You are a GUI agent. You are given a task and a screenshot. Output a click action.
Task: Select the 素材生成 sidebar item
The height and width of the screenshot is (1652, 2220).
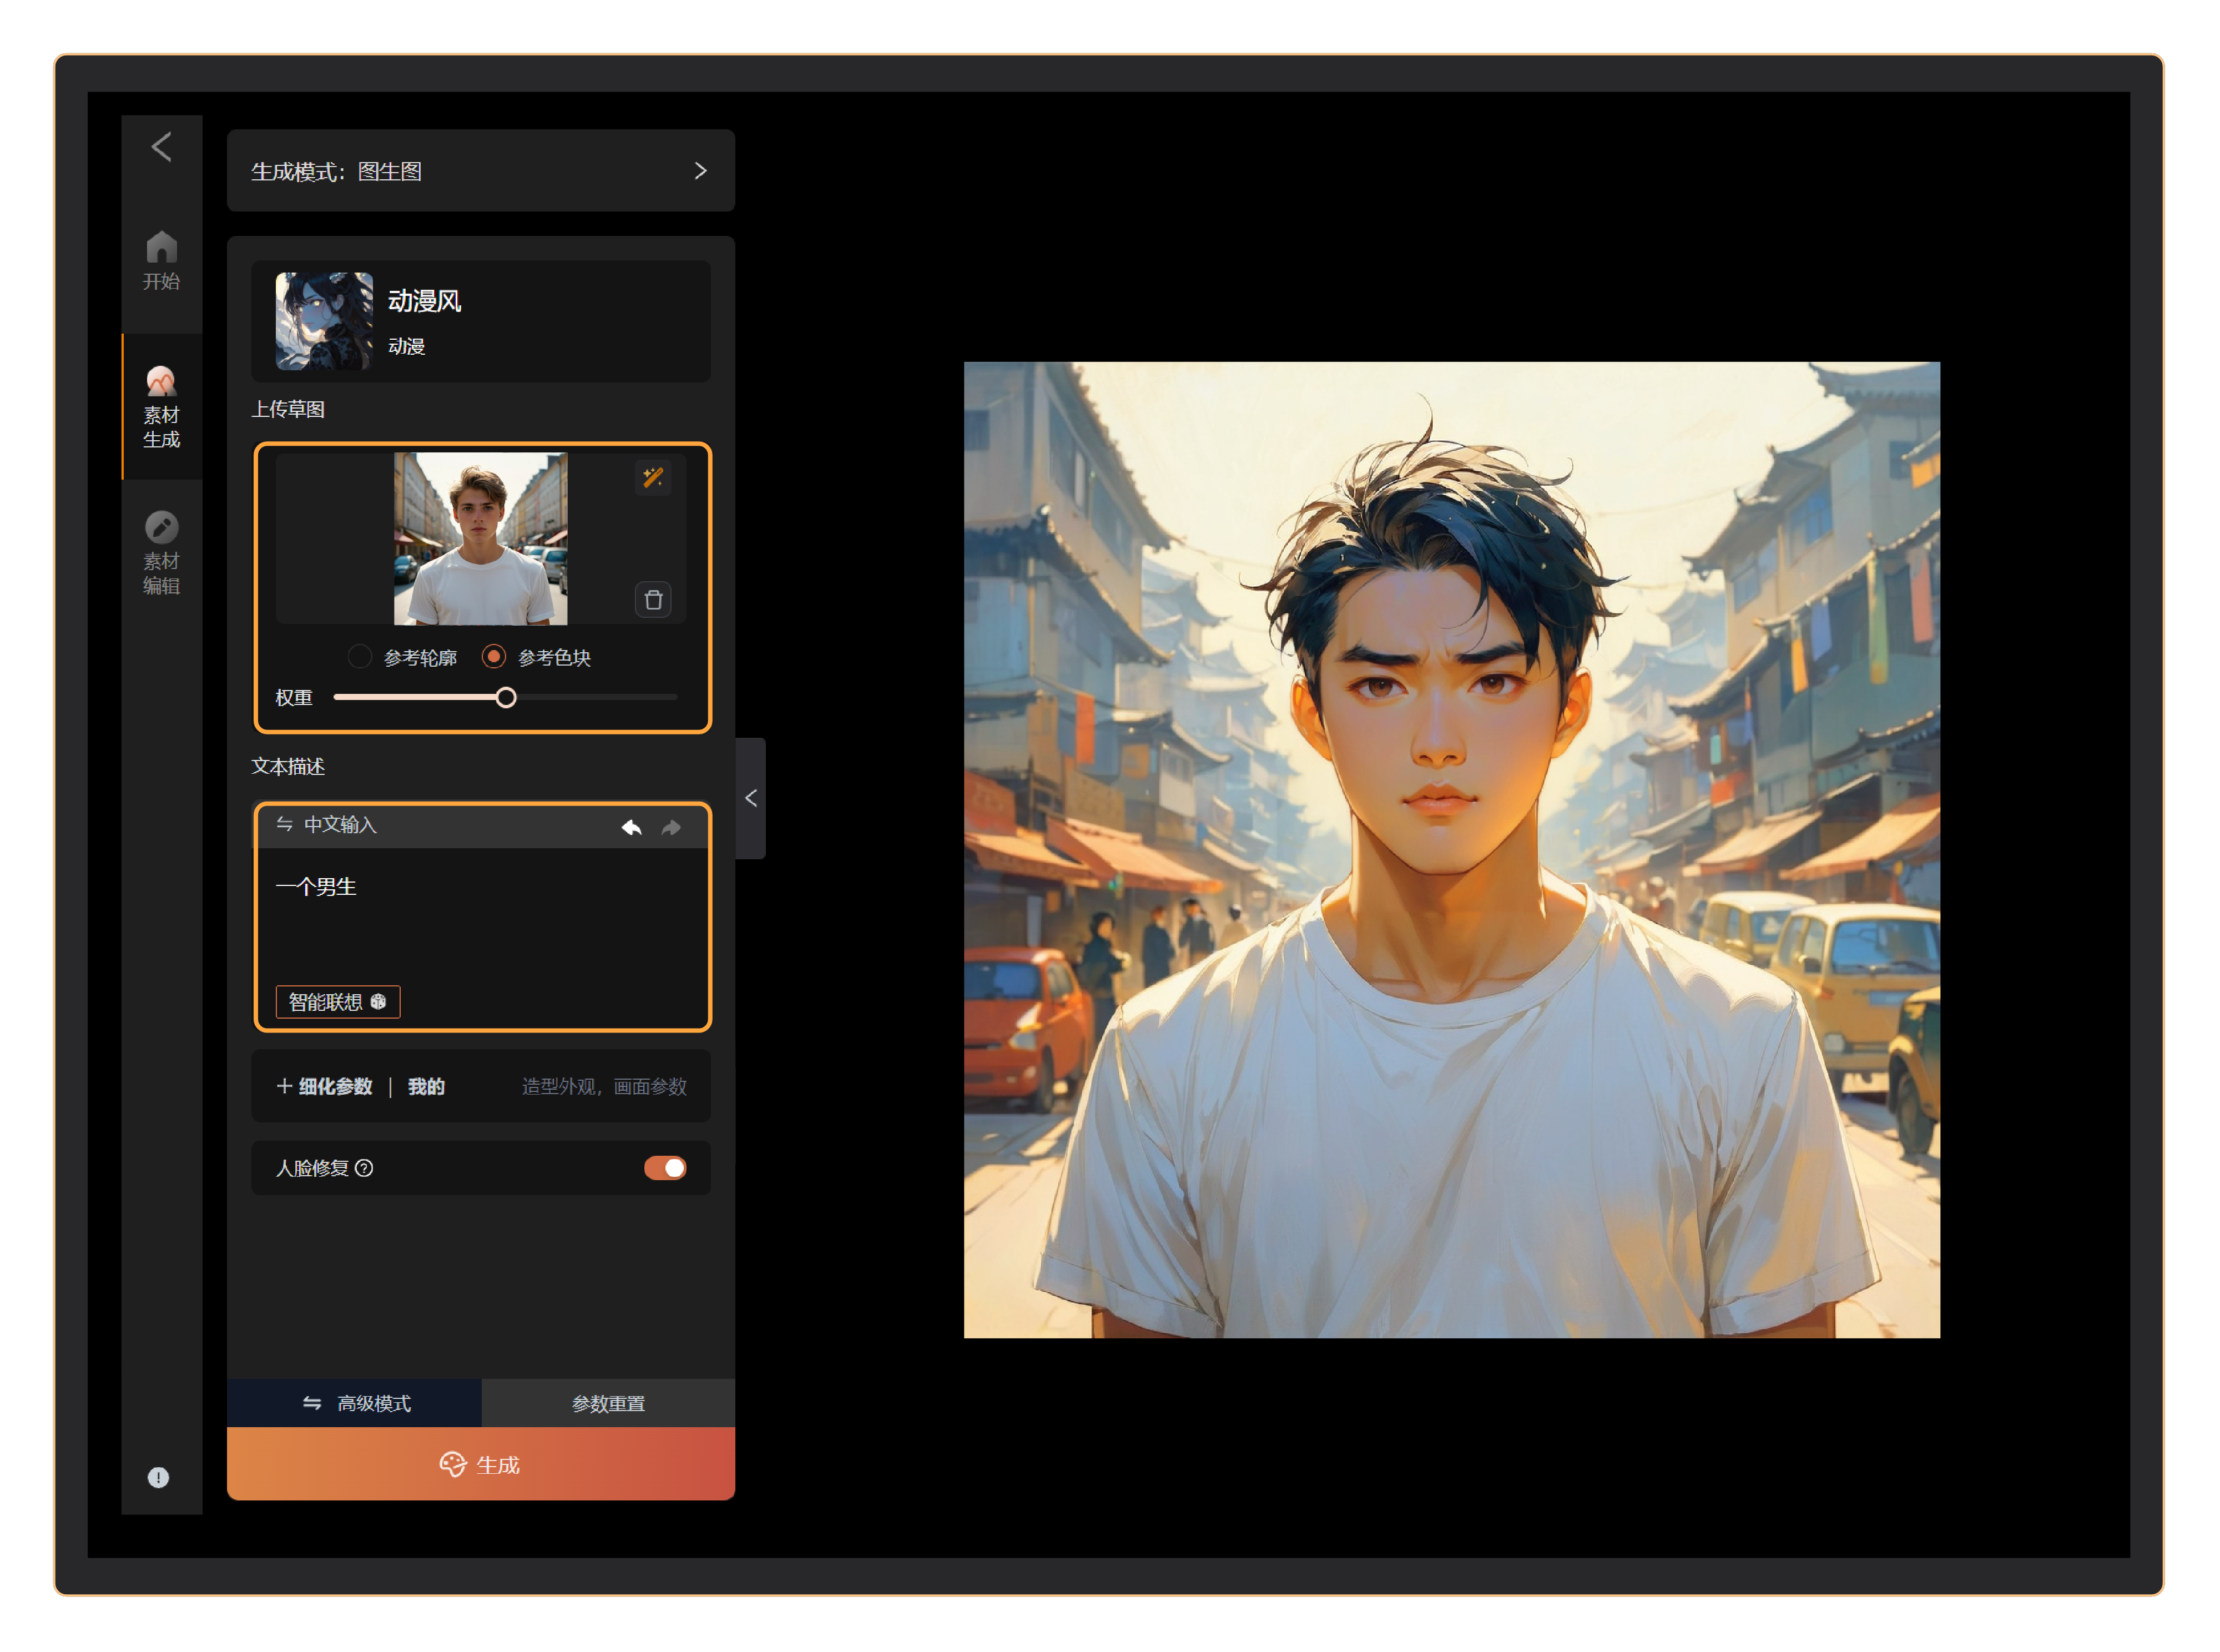point(161,407)
